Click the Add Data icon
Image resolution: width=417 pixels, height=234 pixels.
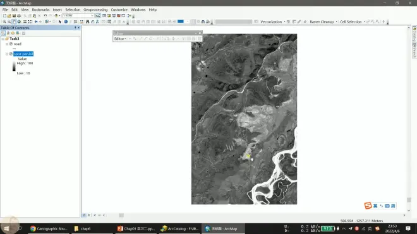click(56, 16)
